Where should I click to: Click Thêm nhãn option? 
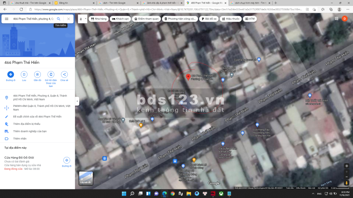pos(37,139)
